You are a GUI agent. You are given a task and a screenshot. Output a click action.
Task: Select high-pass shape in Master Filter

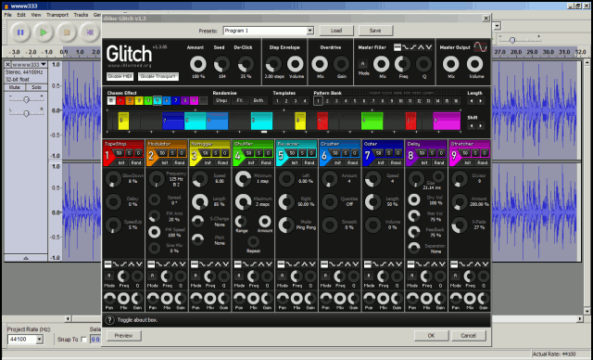(413, 47)
